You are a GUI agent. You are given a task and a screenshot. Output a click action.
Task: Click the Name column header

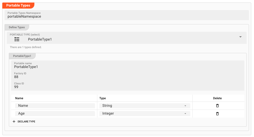pos(19,98)
